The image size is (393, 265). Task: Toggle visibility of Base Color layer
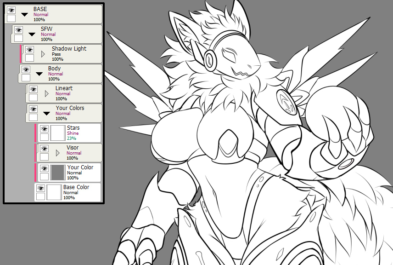(40, 188)
